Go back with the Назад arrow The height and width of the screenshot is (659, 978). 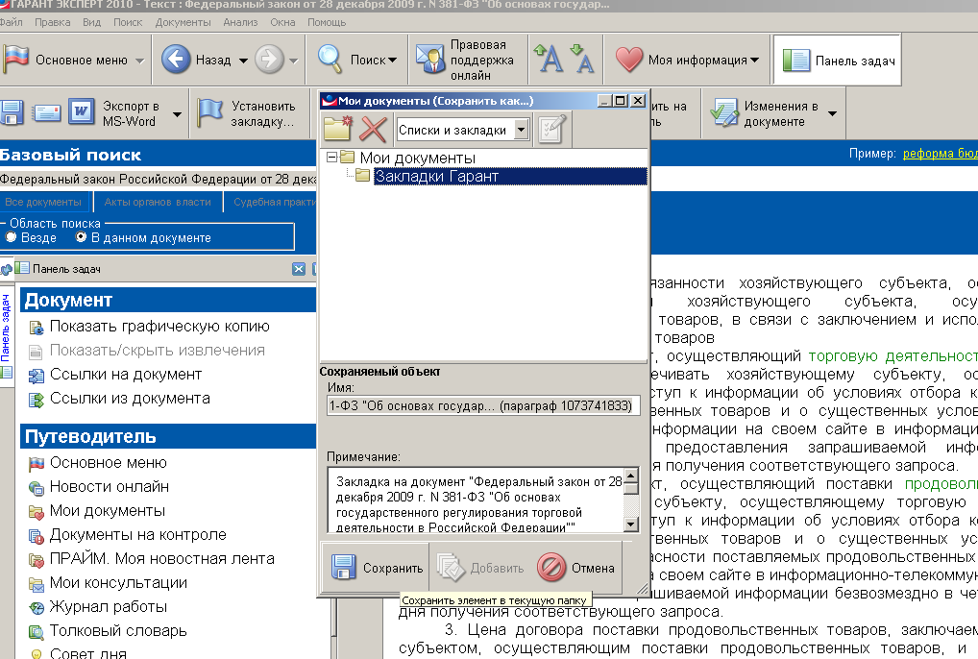176,60
